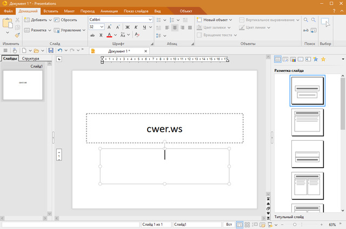346x229 pixels.
Task: Select the Слайд1 thumbnail in slides panel
Action: point(23,85)
